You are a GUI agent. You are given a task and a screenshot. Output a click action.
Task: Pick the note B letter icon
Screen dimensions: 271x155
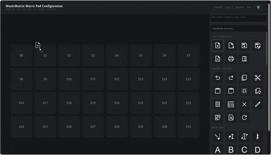click(231, 150)
